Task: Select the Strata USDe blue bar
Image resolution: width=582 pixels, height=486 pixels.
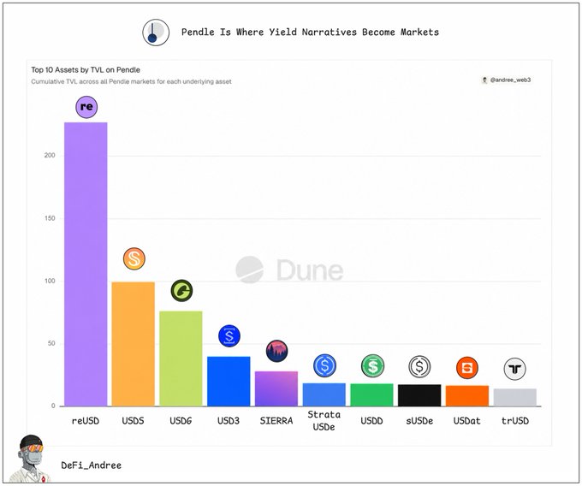Action: 324,394
